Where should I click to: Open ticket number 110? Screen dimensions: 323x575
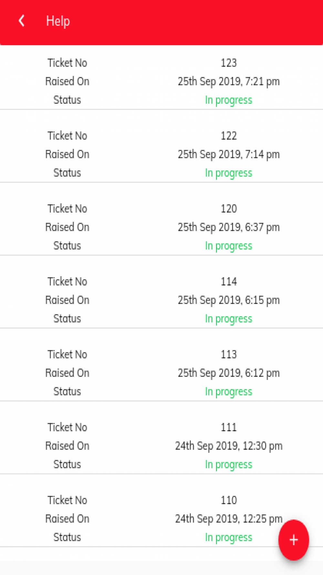(x=228, y=500)
